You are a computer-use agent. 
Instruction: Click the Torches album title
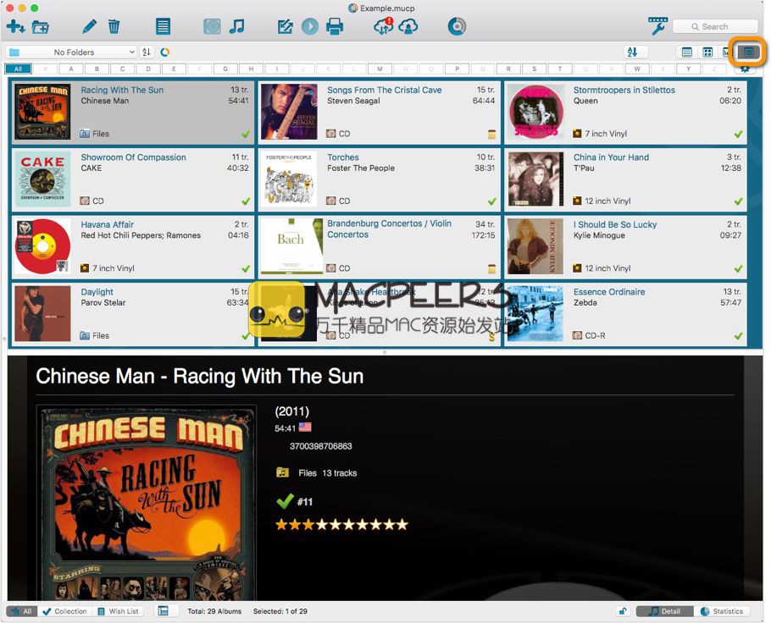click(x=343, y=157)
